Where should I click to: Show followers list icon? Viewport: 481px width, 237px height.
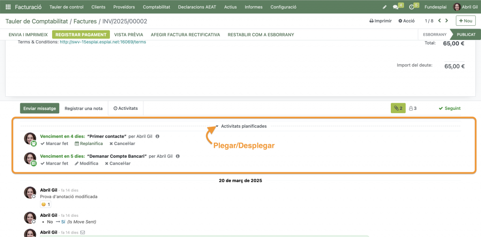coord(412,108)
